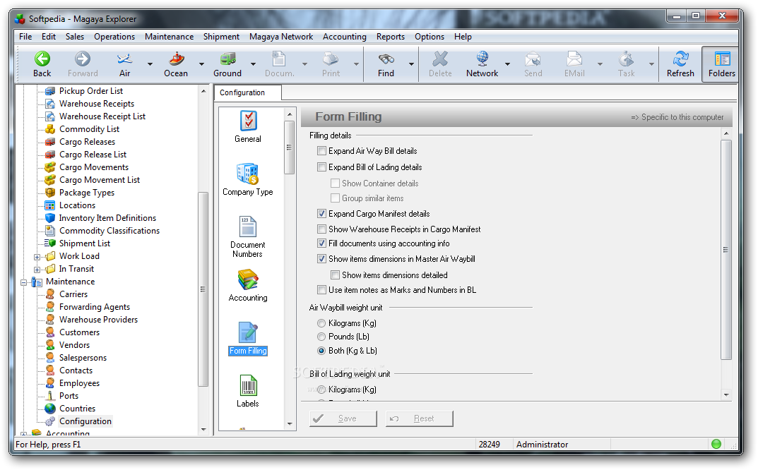Click the folder tree scroll-down arrow
This screenshot has width=758, height=470.
[203, 430]
